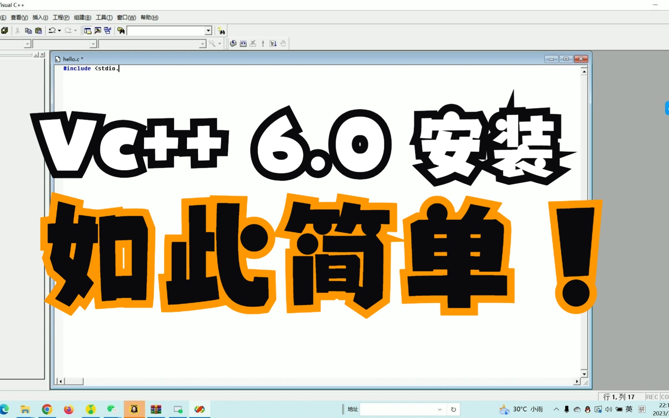The width and height of the screenshot is (669, 418).
Task: Copy selection with the Copy toolbar icon
Action: click(x=27, y=30)
